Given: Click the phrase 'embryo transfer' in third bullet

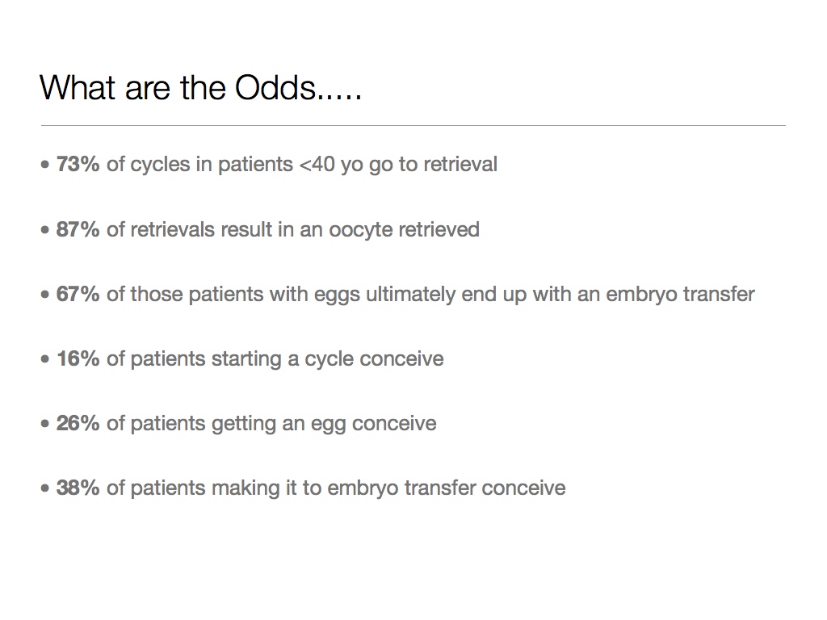Looking at the screenshot, I should pos(680,295).
